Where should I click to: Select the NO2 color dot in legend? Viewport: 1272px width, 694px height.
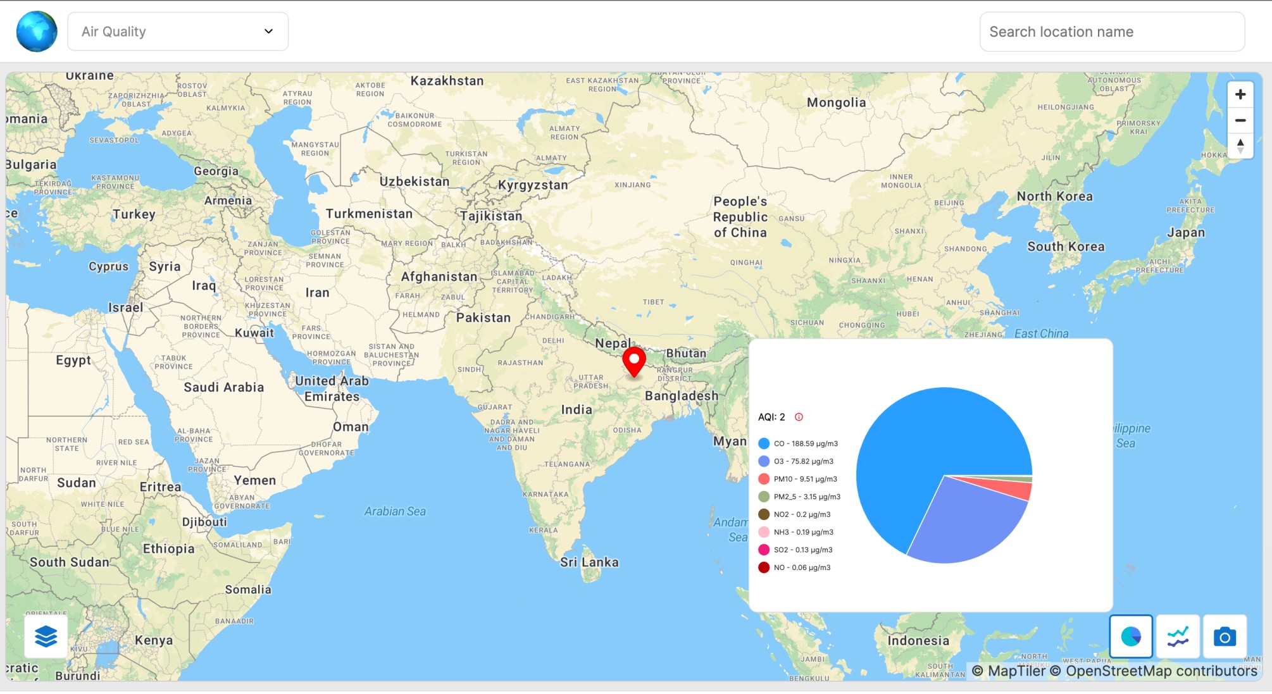(x=763, y=514)
